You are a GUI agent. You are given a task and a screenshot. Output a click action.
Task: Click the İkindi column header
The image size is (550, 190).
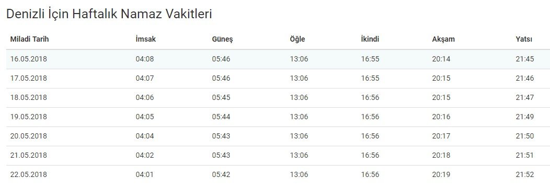[370, 39]
